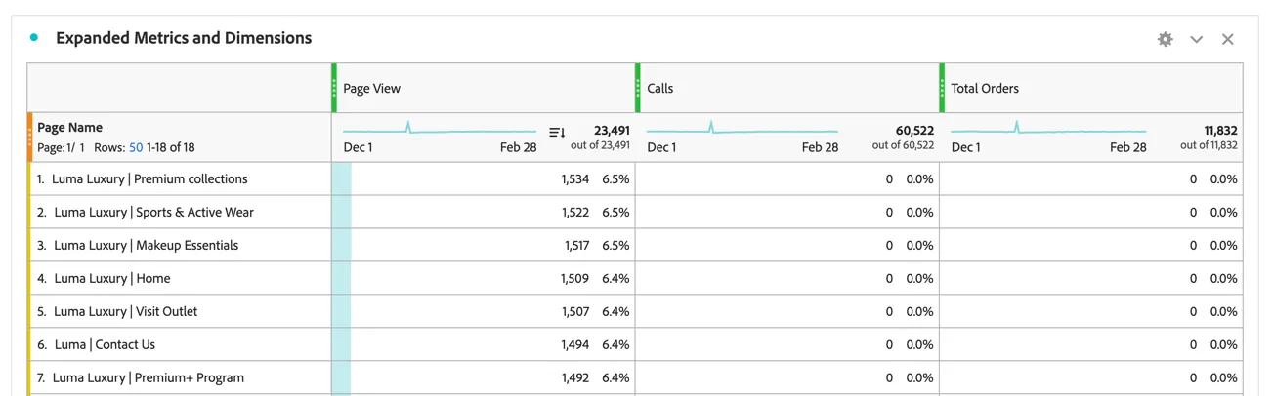Click the Page View sparkline trend

click(440, 129)
